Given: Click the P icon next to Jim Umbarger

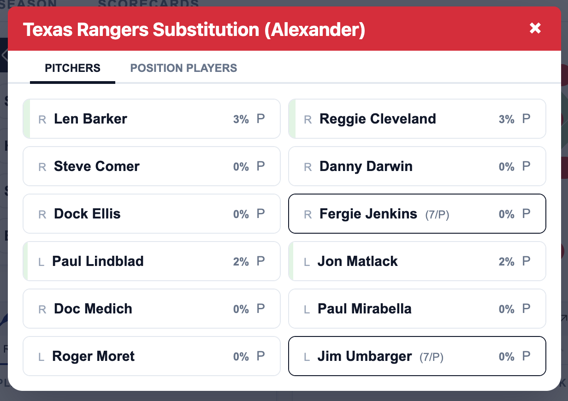Looking at the screenshot, I should (x=526, y=356).
